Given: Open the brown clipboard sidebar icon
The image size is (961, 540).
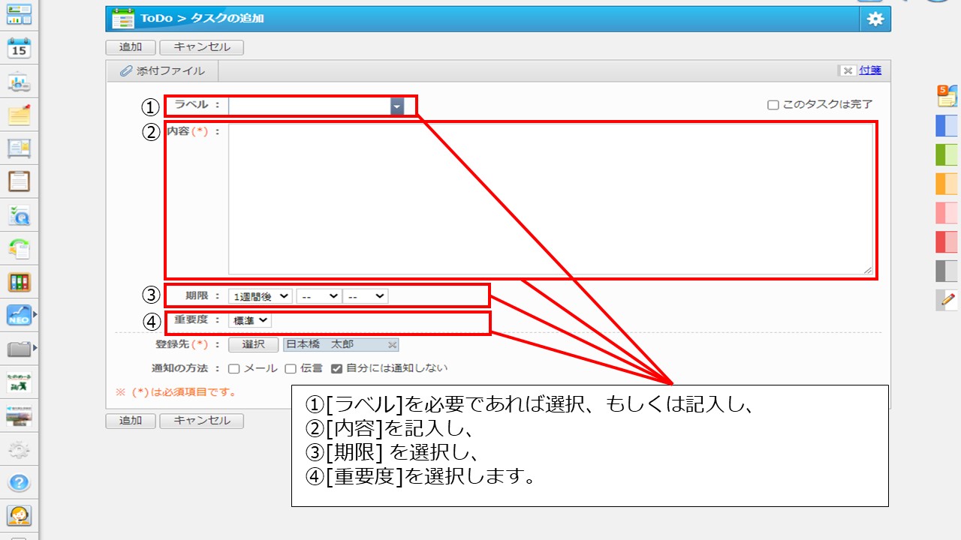Looking at the screenshot, I should coord(19,181).
